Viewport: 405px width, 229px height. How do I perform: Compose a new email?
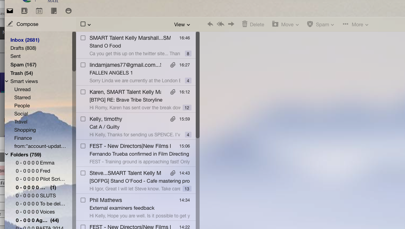coord(23,24)
